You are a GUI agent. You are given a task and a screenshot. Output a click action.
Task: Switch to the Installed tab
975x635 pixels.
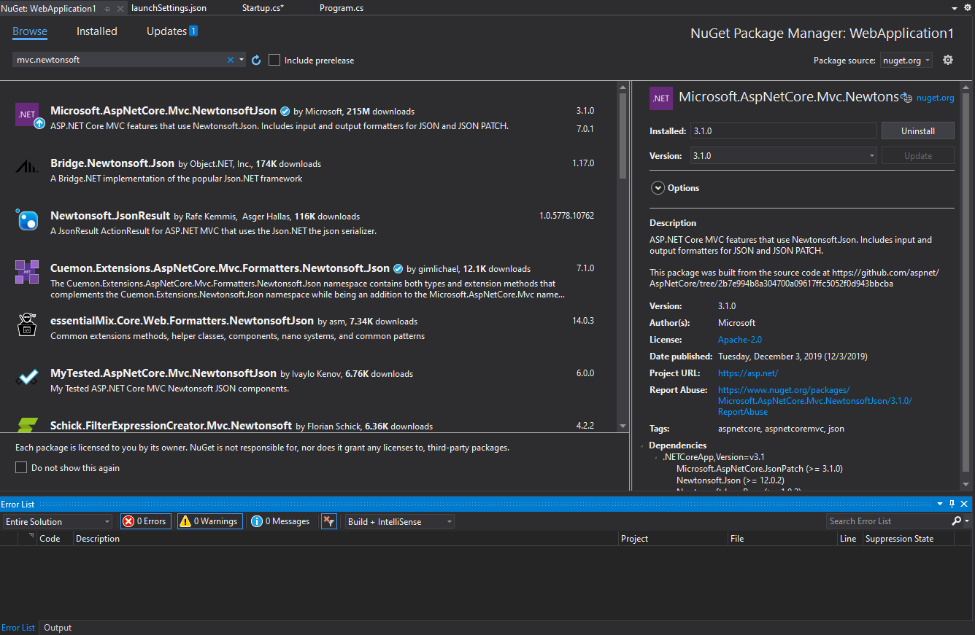coord(97,31)
